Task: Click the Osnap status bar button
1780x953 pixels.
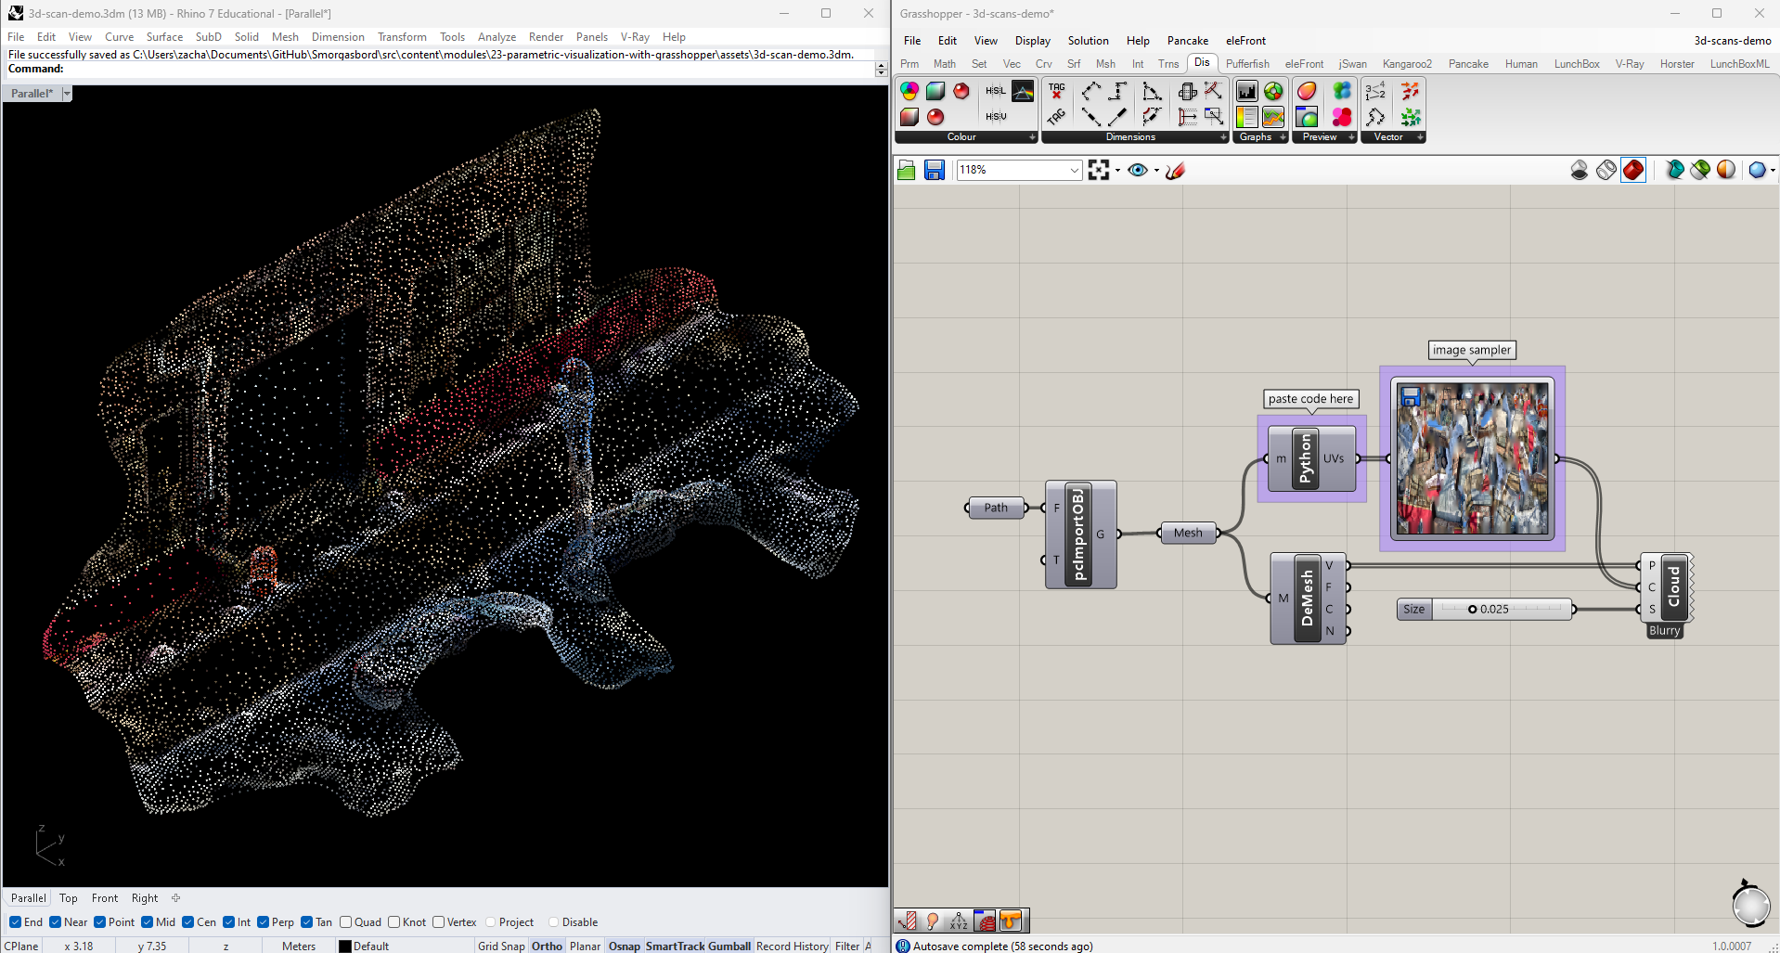Action: pyautogui.click(x=623, y=946)
